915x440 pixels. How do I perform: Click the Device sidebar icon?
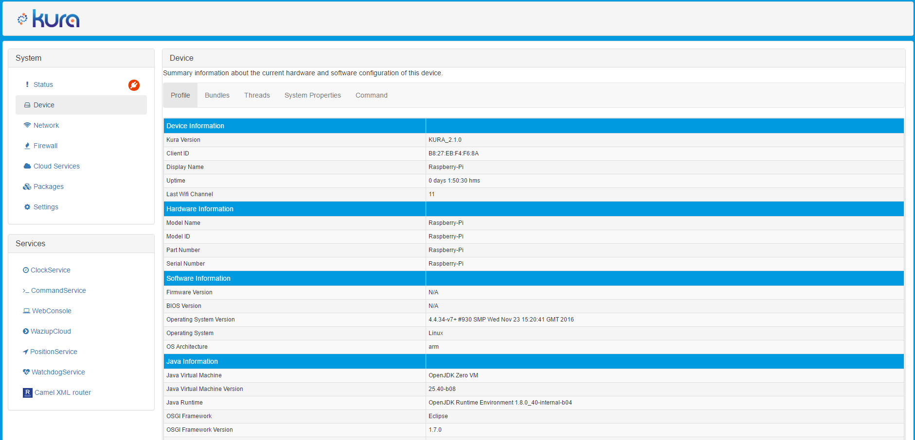(x=27, y=105)
